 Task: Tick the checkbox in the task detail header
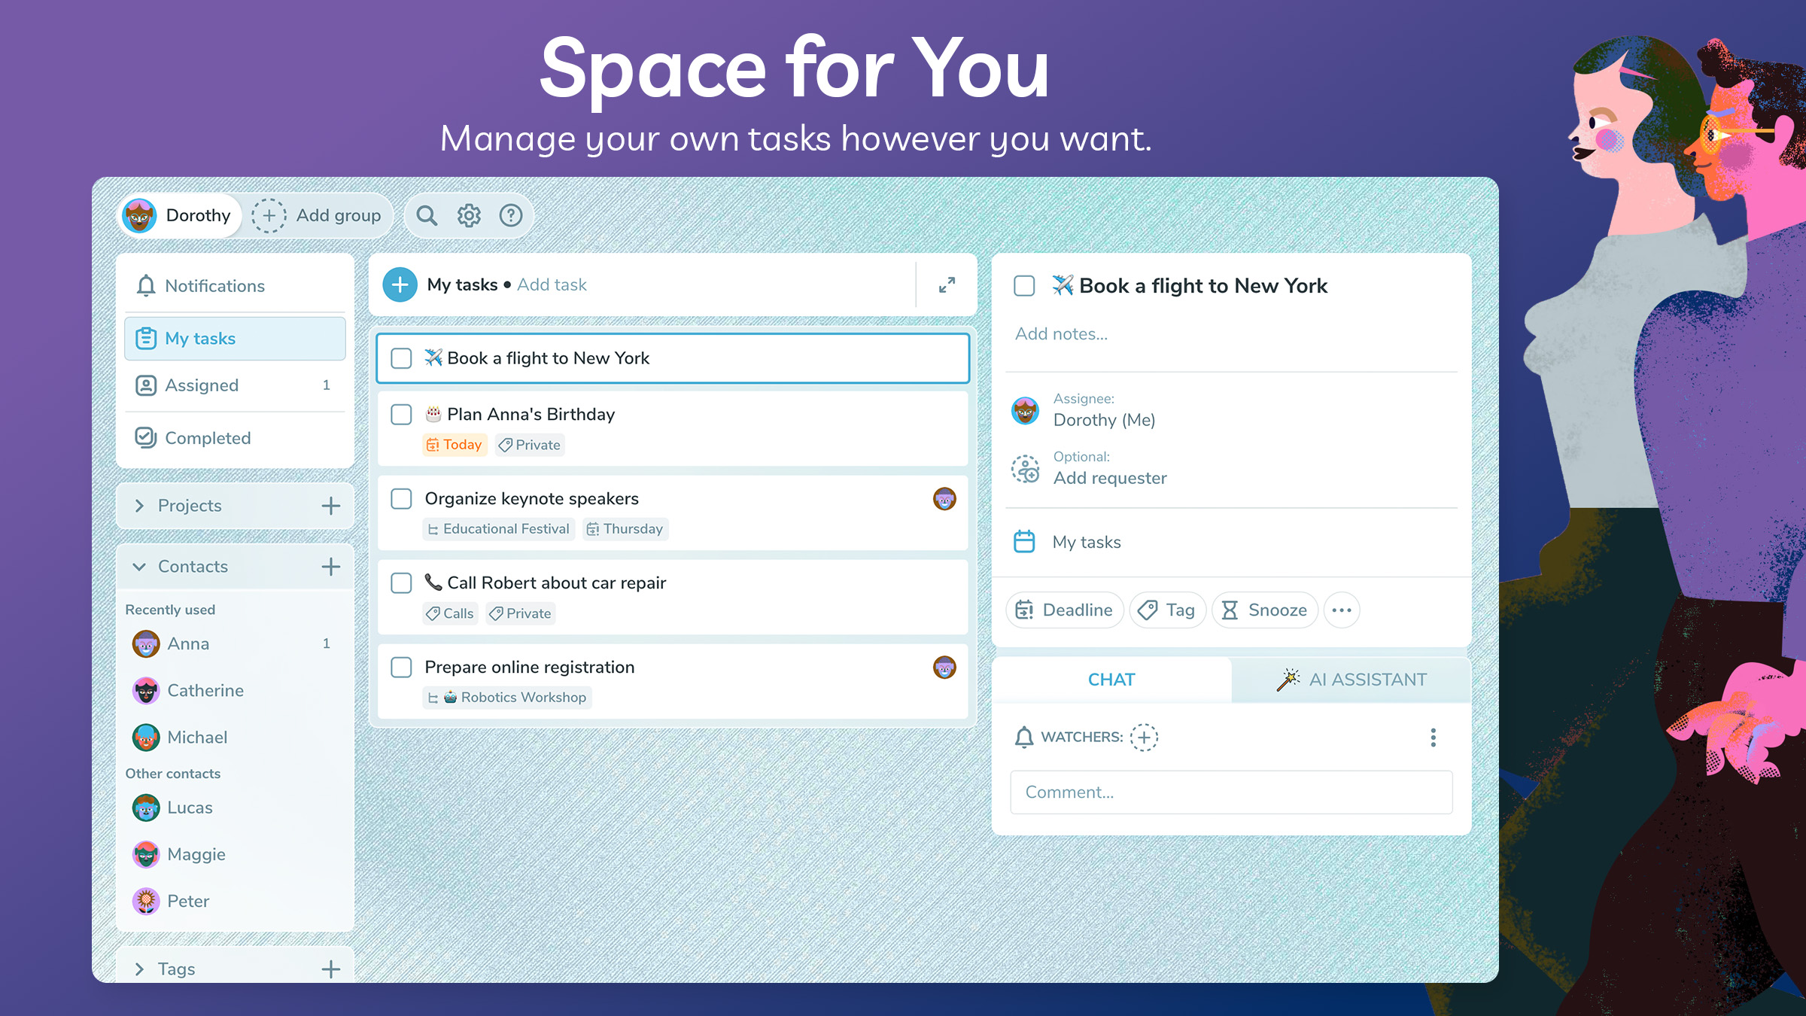pyautogui.click(x=1024, y=286)
